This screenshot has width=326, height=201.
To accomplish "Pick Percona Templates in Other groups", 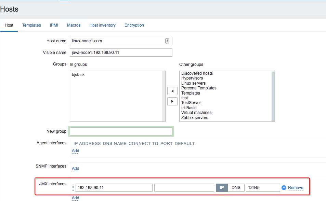I will point(199,88).
